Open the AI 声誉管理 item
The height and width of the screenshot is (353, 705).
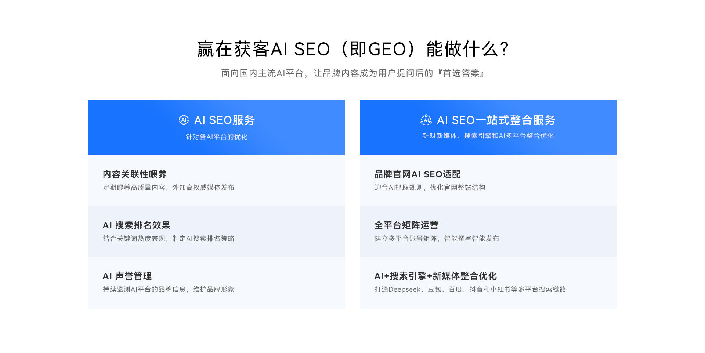217,283
